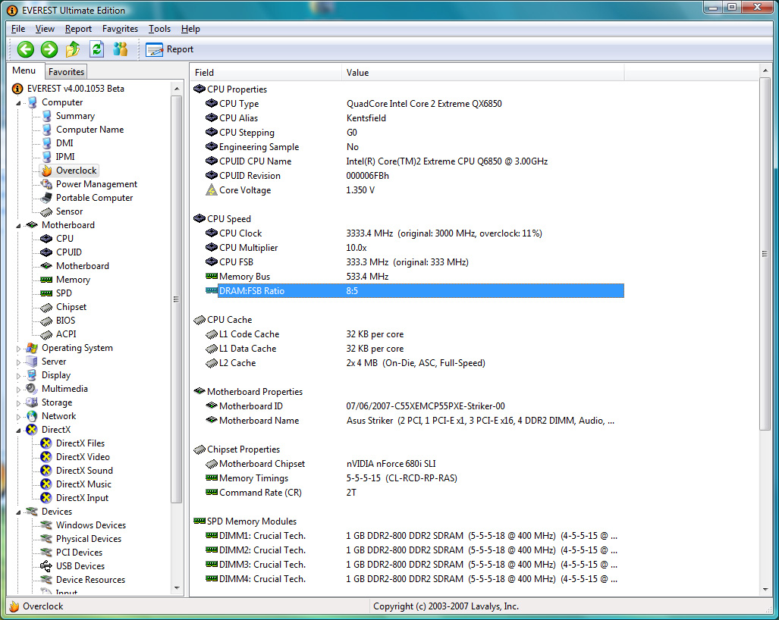Switch to the Menu tab
Image resolution: width=779 pixels, height=620 pixels.
coord(24,70)
